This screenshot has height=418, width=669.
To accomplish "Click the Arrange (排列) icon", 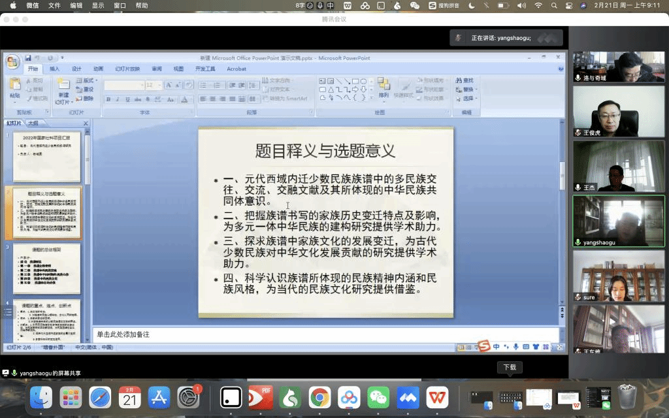I will [x=383, y=88].
